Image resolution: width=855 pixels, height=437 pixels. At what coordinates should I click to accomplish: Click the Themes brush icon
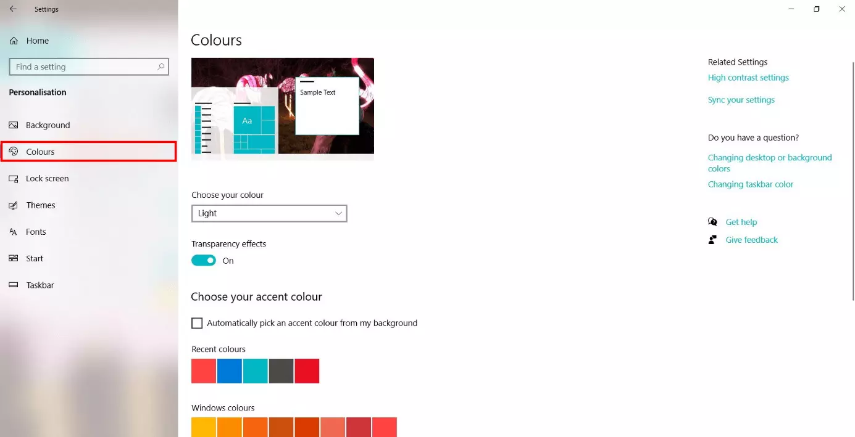(x=14, y=205)
